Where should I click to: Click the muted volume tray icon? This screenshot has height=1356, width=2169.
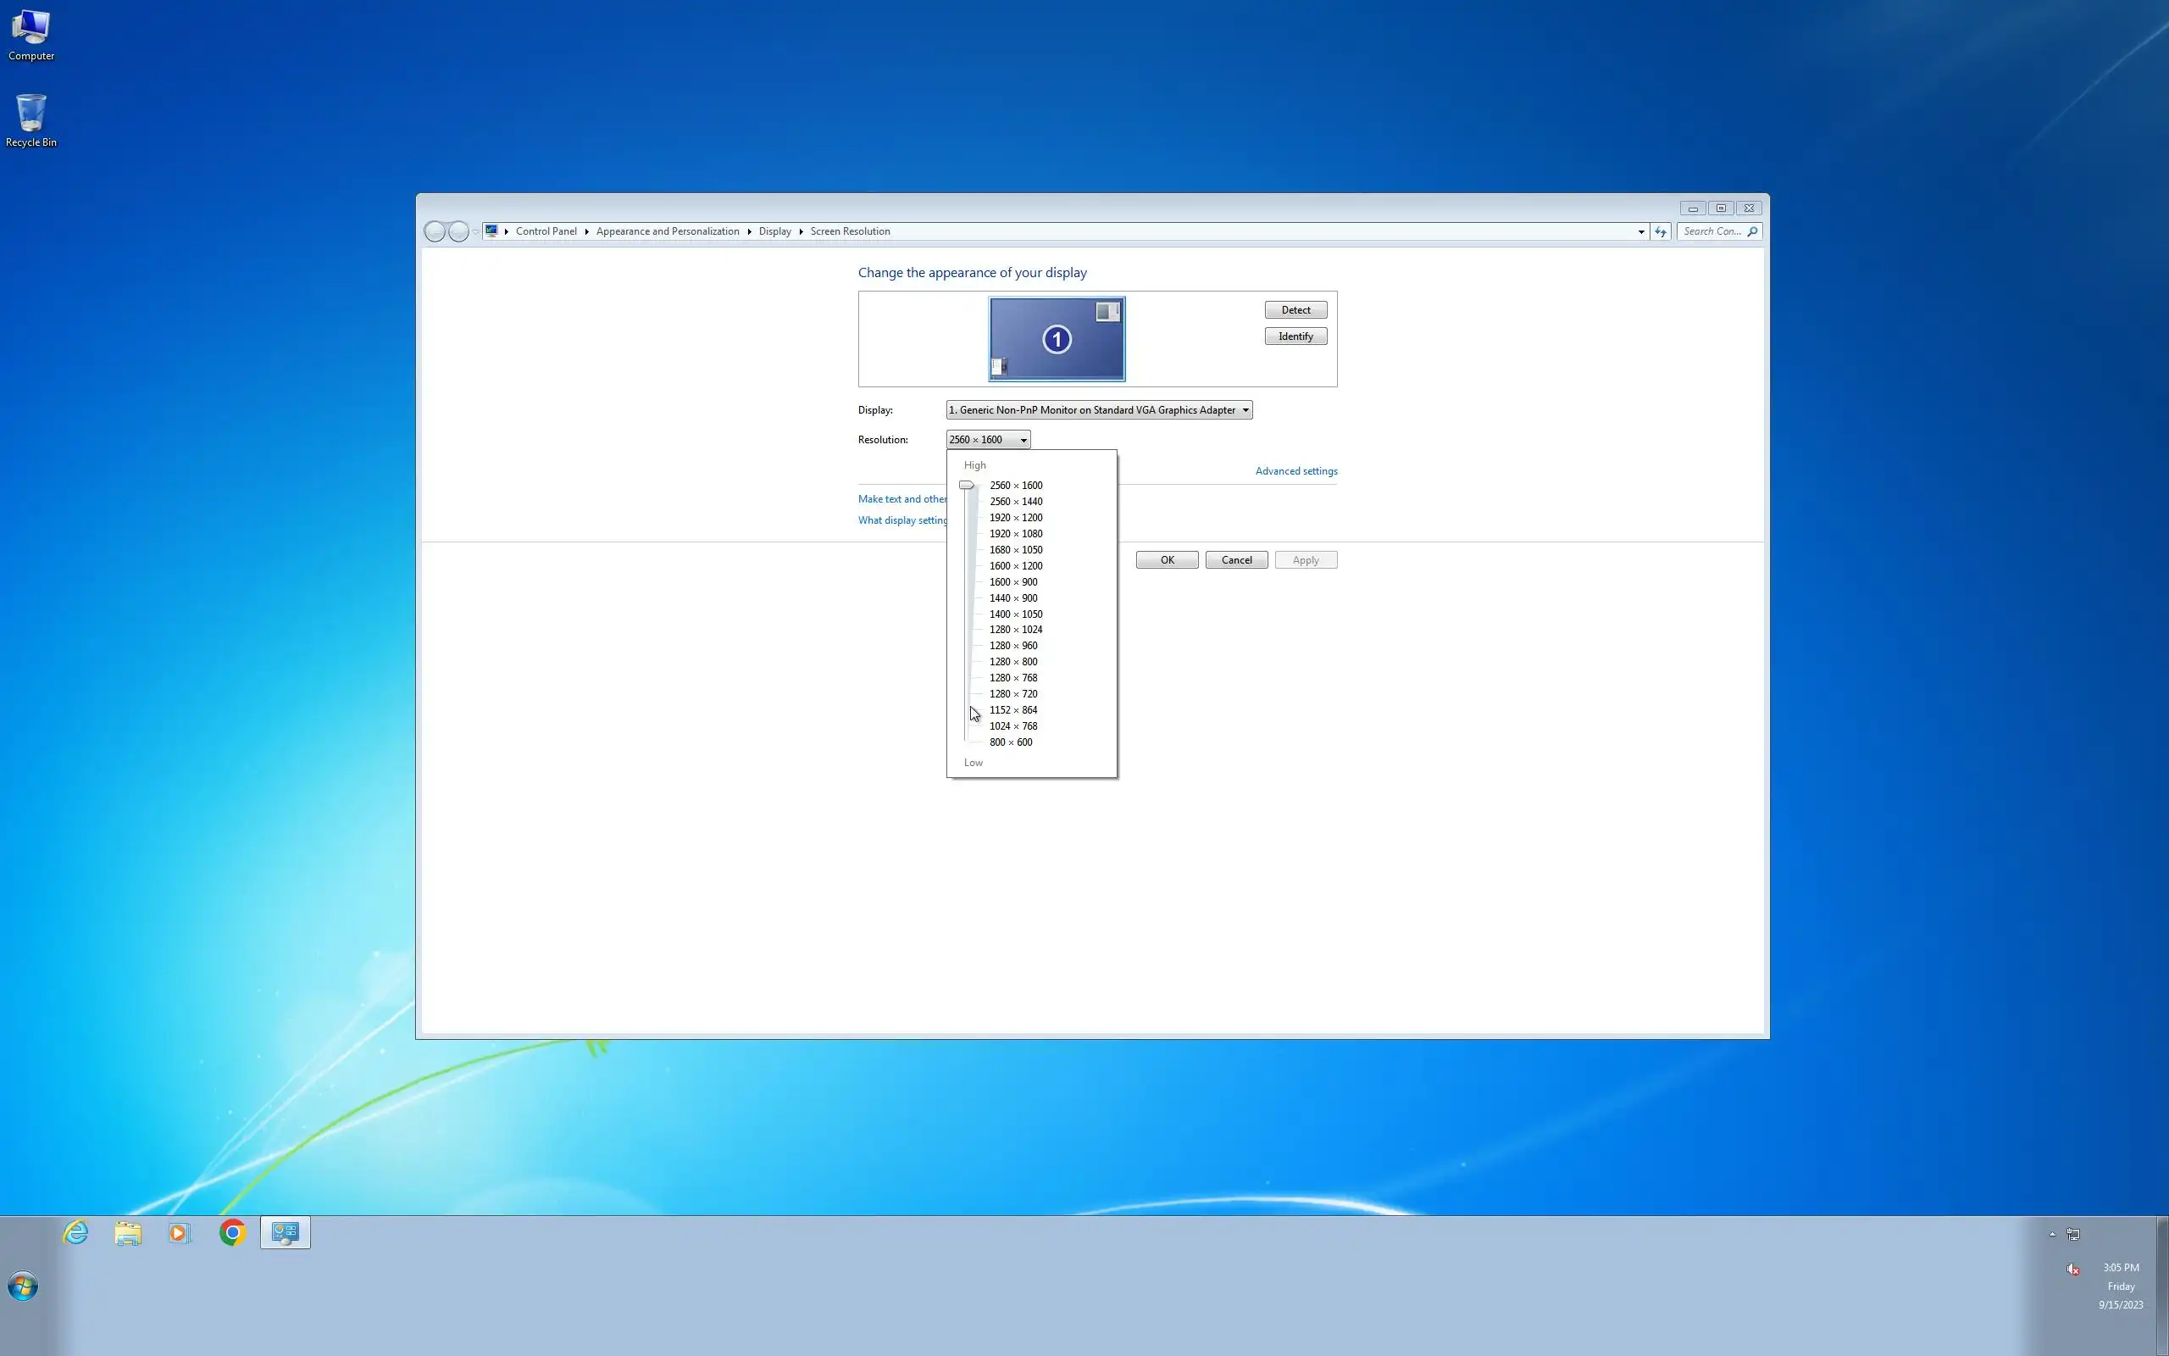point(2072,1268)
